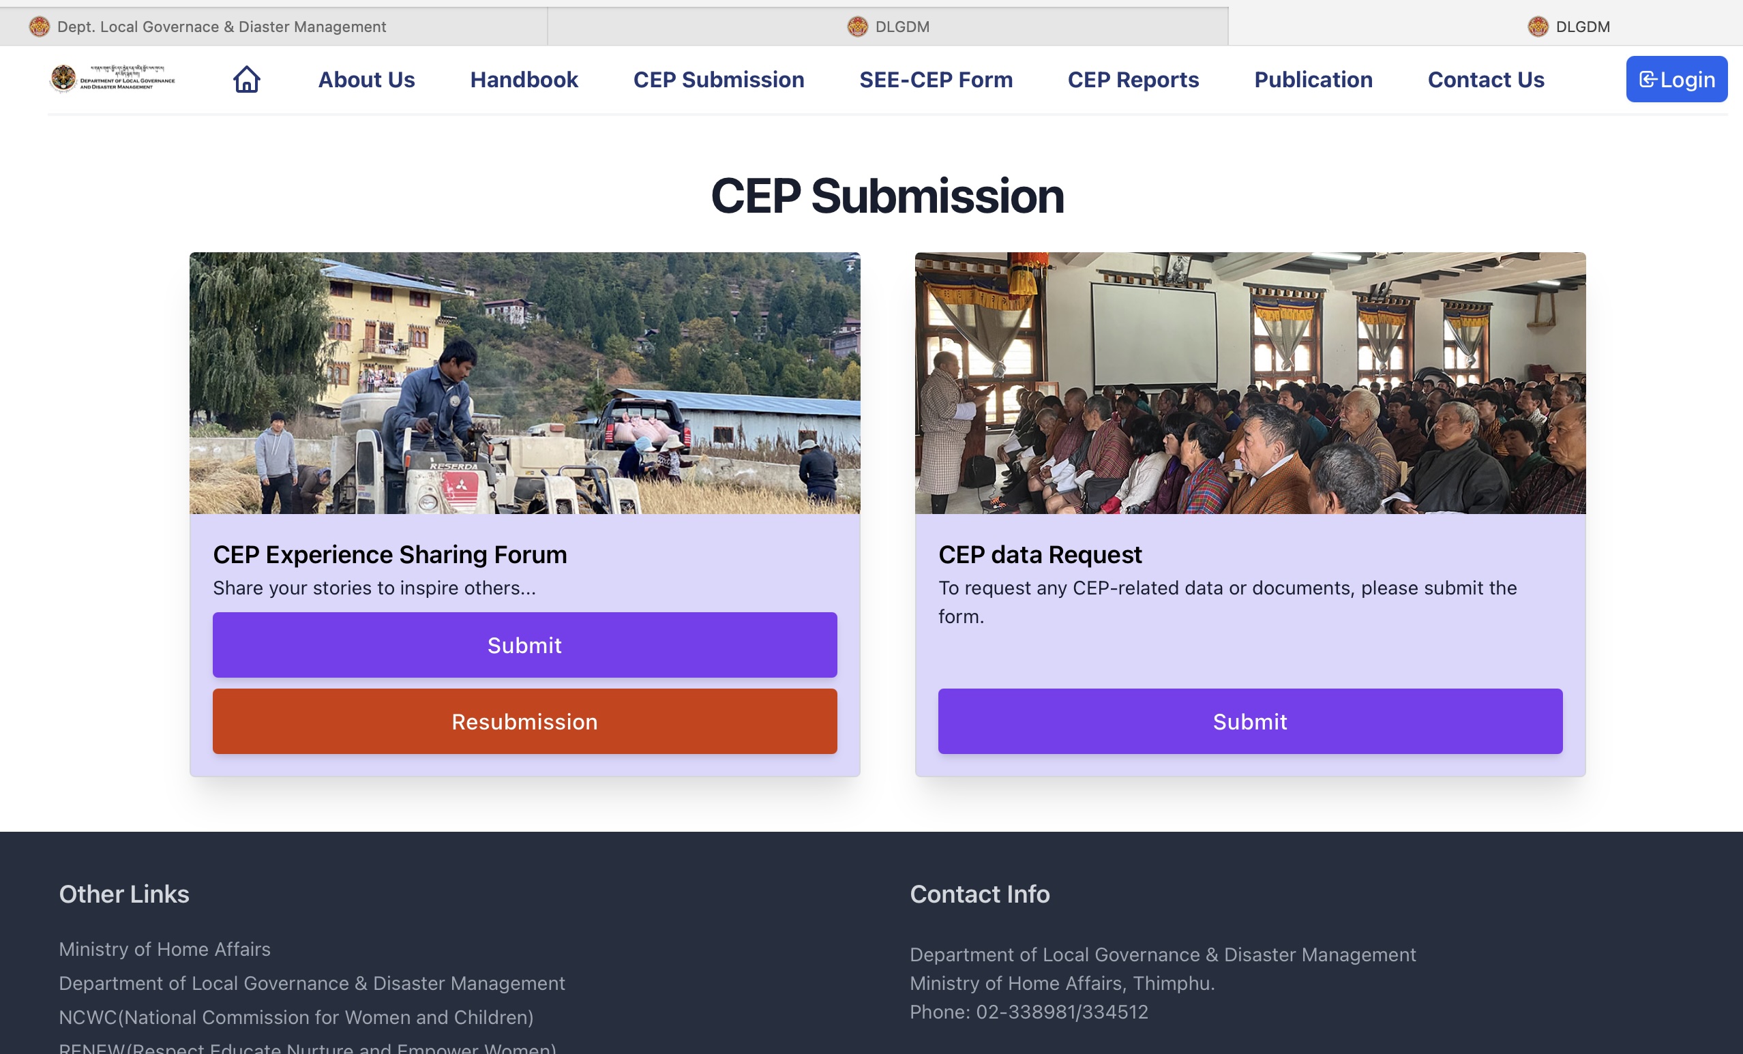Open Department of Local Governance & Disaster Management link
Screen dimensions: 1743x1054
click(x=311, y=982)
